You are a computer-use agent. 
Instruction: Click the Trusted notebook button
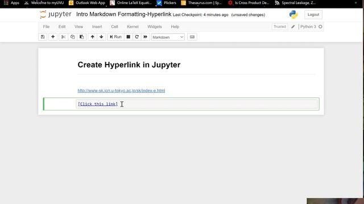280,27
